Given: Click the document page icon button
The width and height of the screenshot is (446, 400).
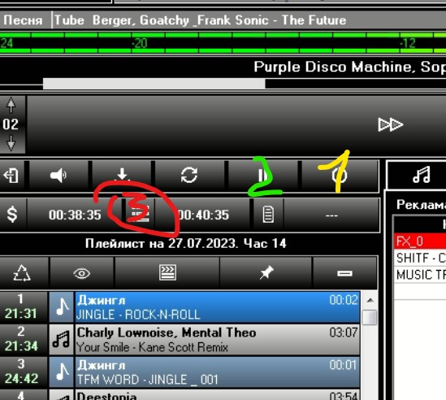Looking at the screenshot, I should coord(268,215).
